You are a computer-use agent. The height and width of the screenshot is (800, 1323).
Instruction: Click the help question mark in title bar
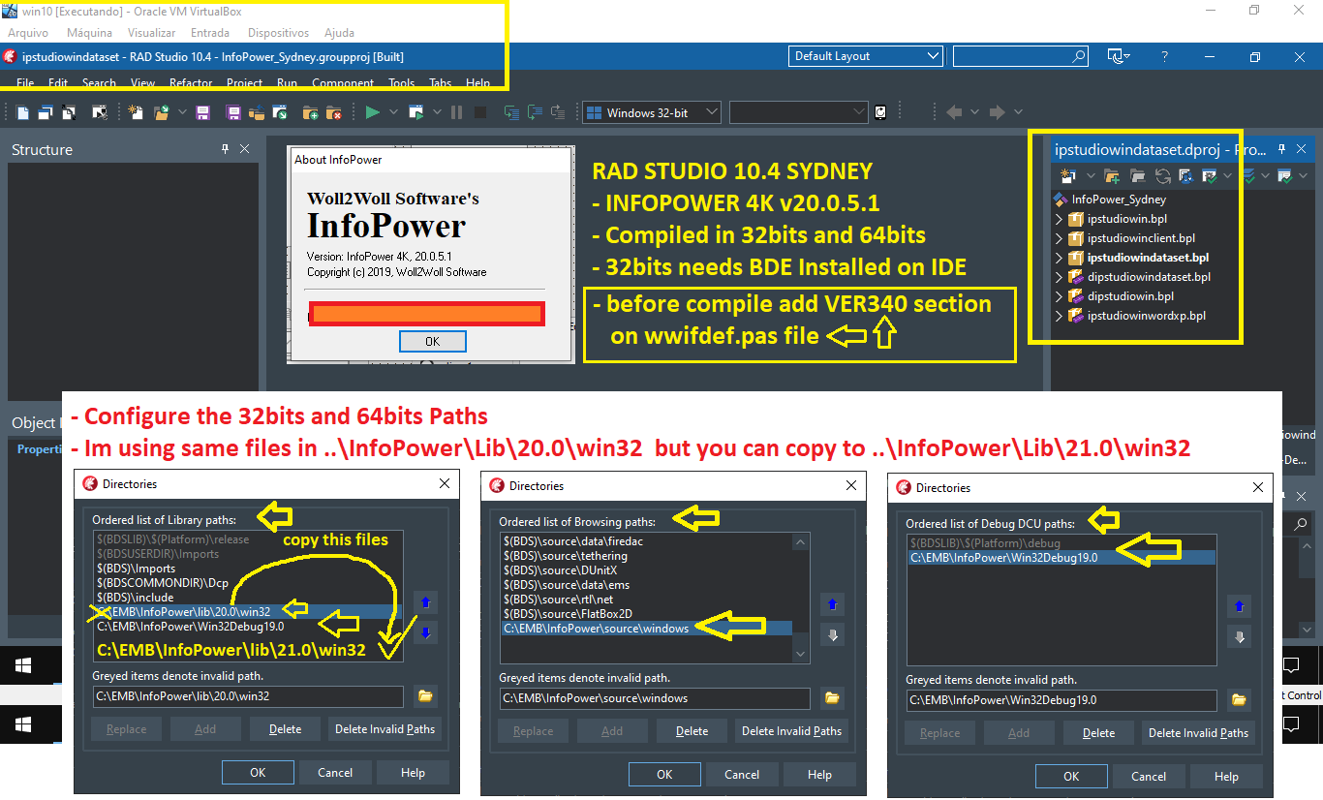pos(1165,56)
